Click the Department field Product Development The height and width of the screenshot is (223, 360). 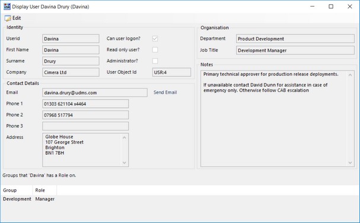[295, 39]
